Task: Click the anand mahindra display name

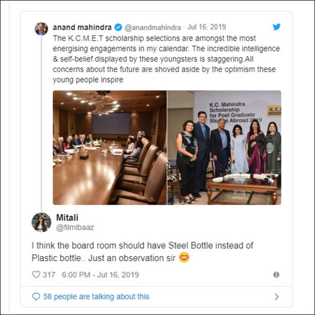Action: [82, 27]
